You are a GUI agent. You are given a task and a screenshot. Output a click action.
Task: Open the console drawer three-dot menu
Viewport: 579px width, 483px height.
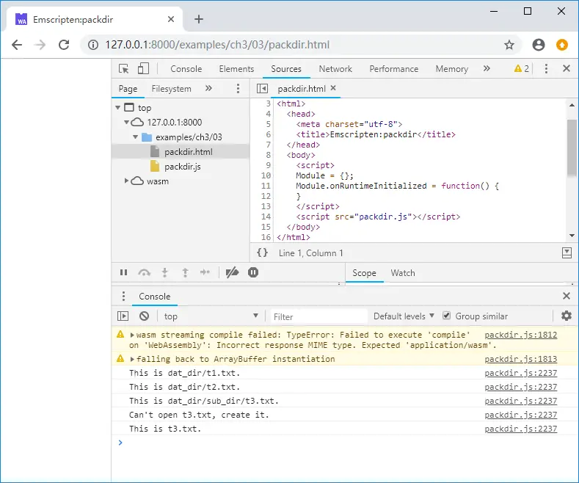tap(123, 296)
